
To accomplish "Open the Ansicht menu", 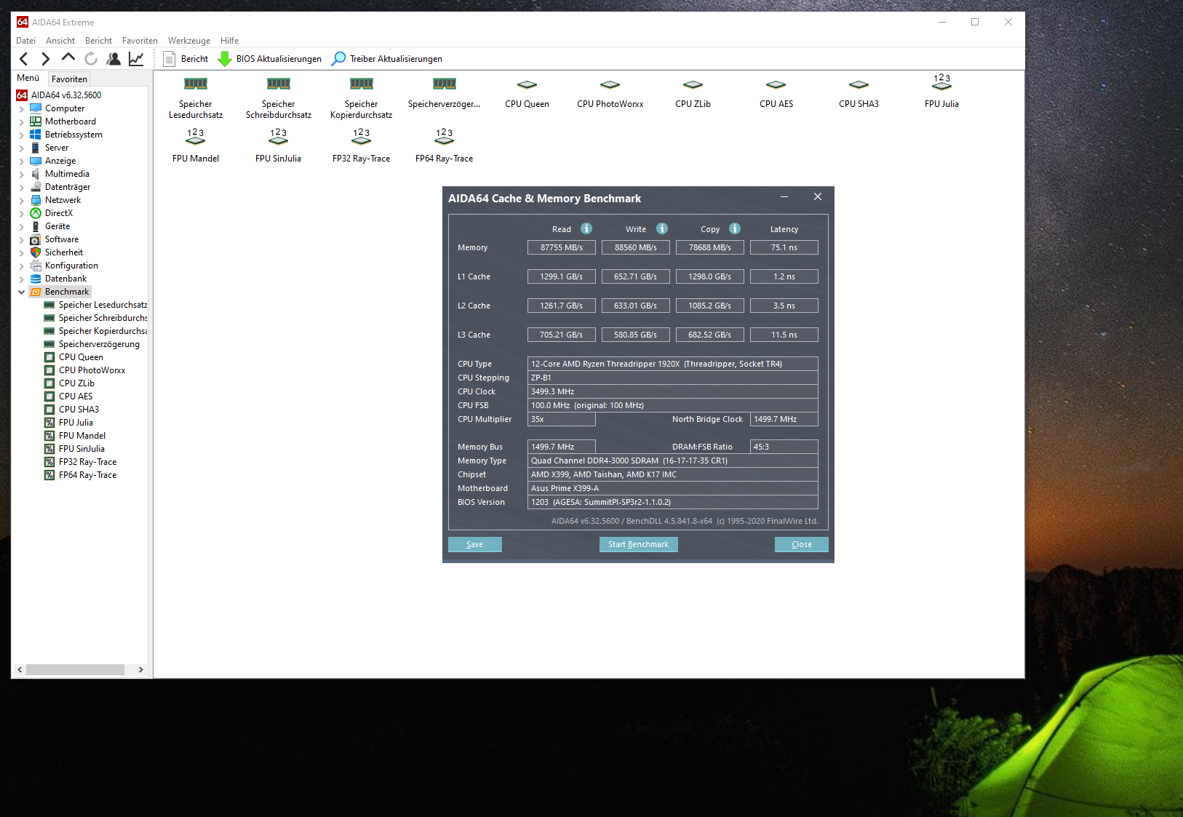I will coord(60,41).
